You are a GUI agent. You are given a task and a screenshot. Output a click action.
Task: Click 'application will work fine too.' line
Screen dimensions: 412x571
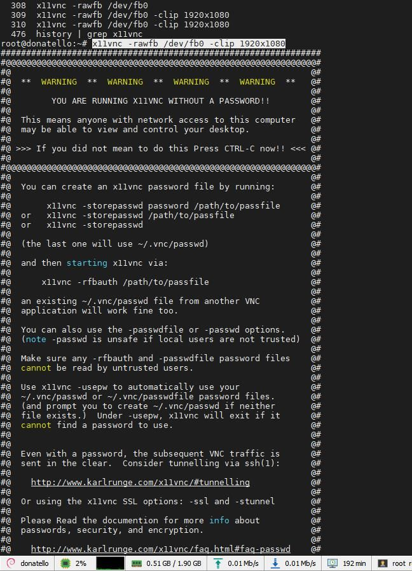[99, 311]
